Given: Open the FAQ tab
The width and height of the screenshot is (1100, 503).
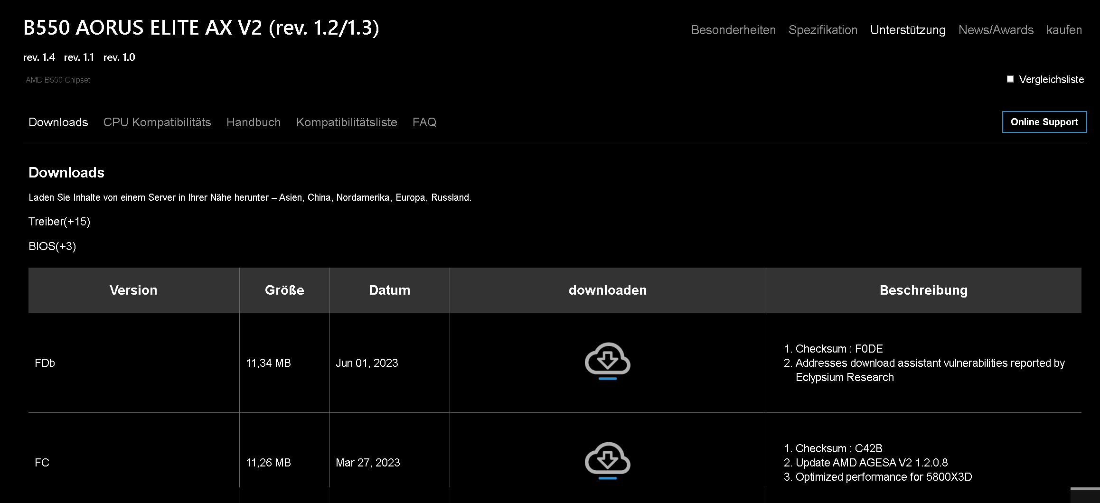Looking at the screenshot, I should (424, 122).
